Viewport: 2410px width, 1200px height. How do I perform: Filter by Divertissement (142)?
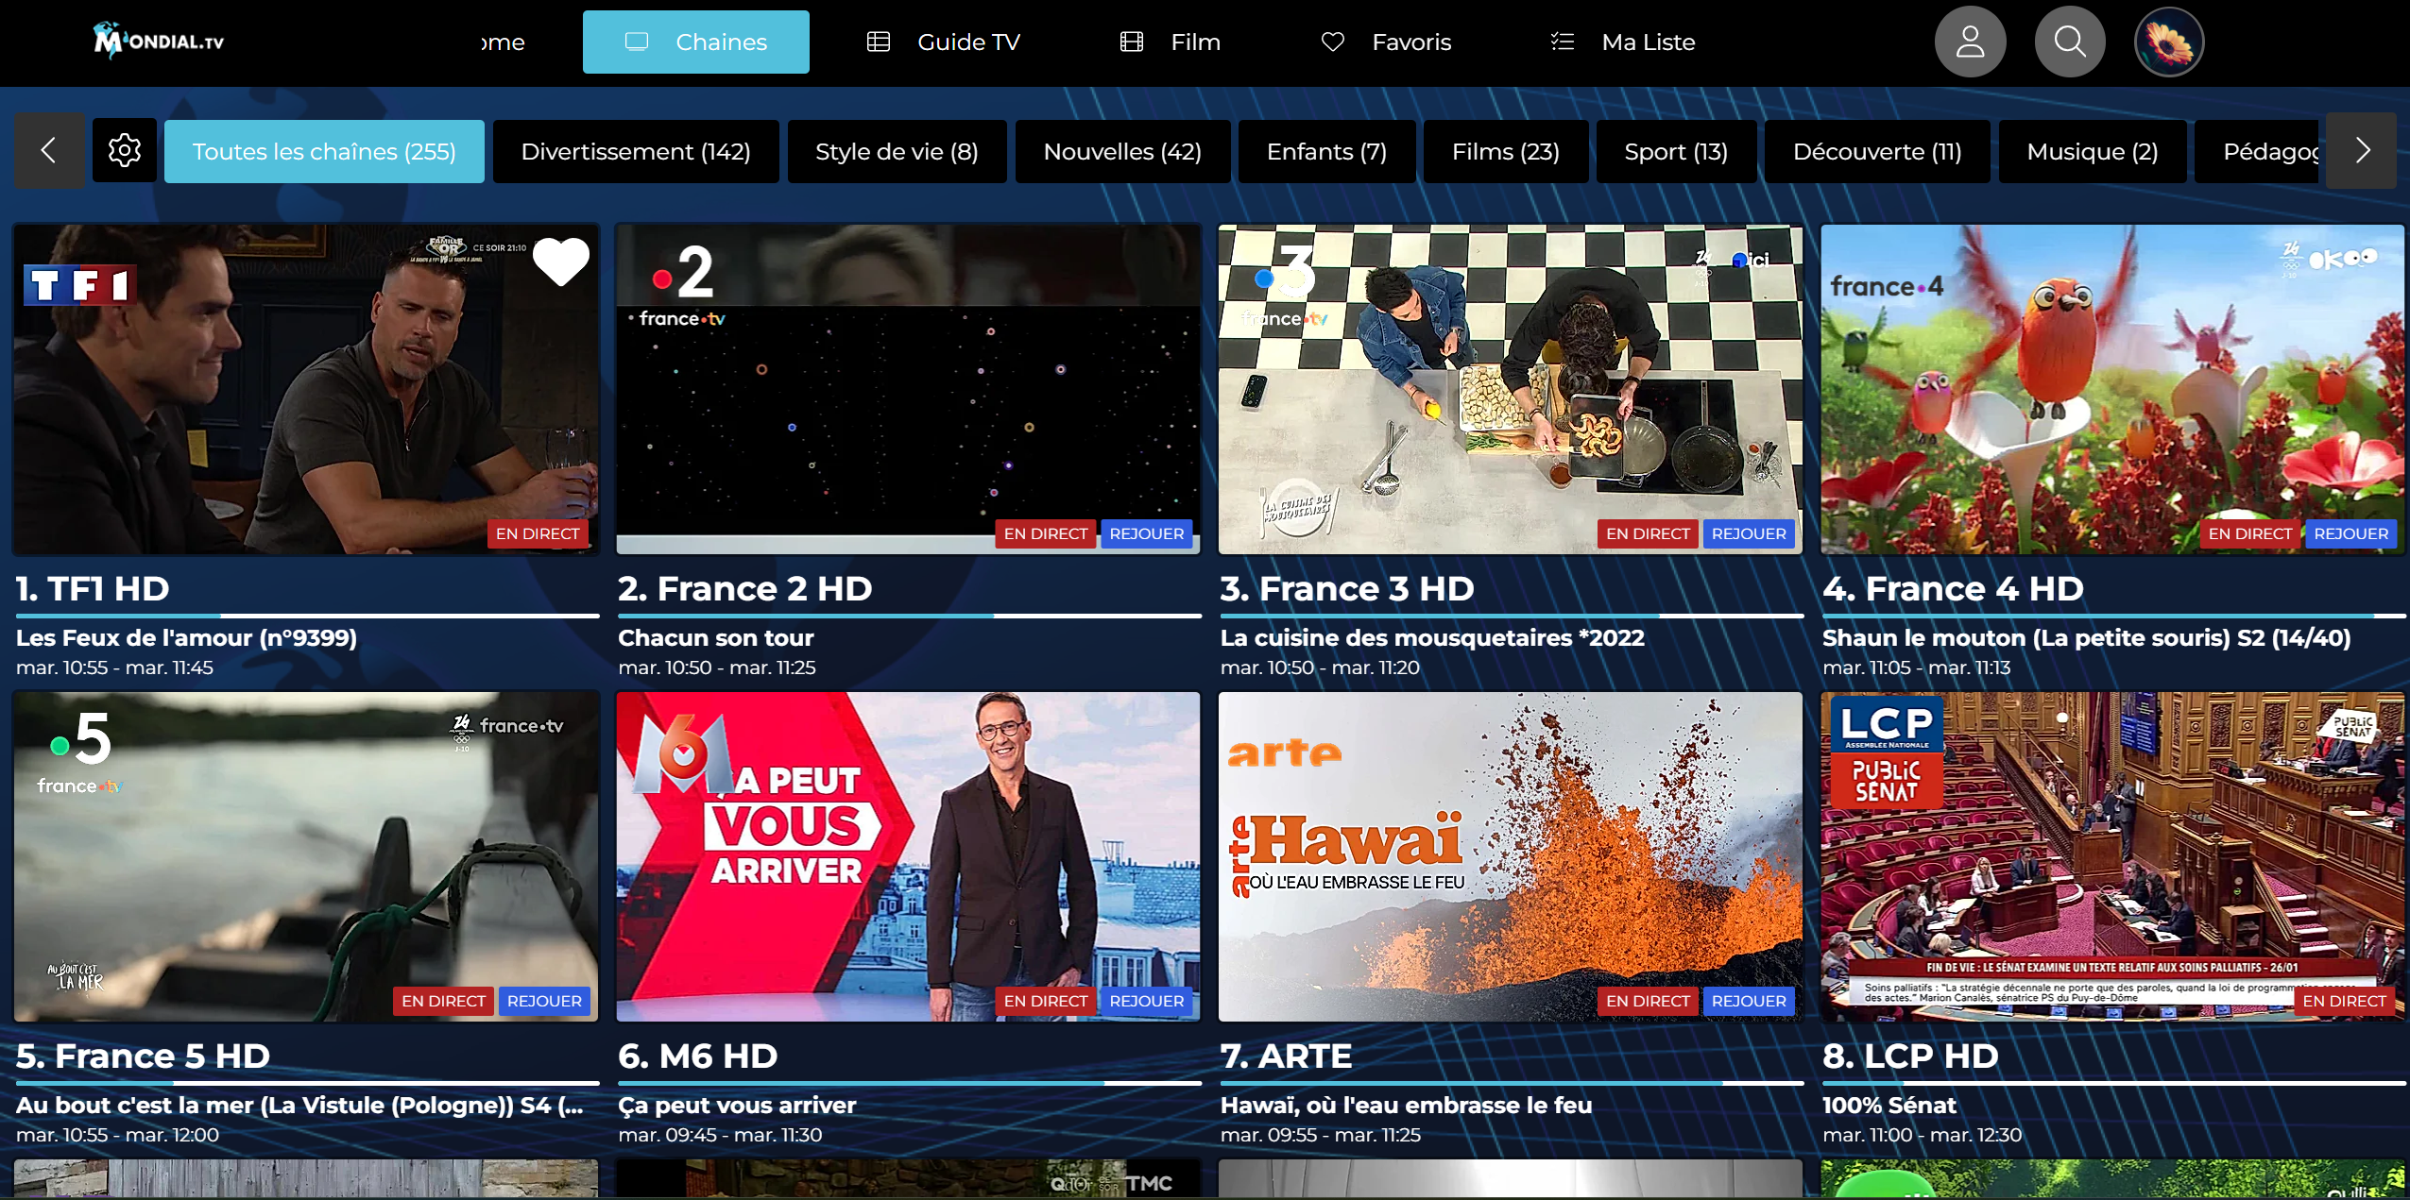coord(636,151)
